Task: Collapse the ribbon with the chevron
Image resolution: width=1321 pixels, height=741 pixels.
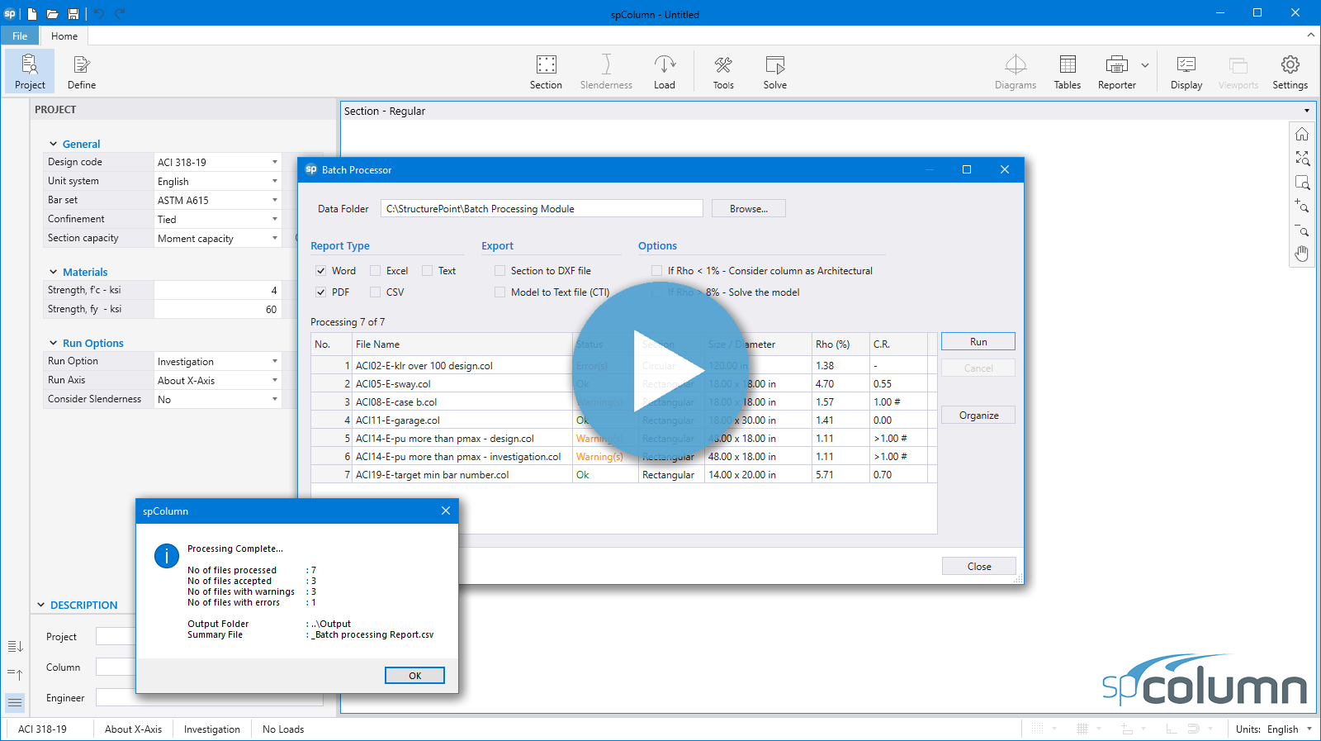Action: [x=1310, y=36]
